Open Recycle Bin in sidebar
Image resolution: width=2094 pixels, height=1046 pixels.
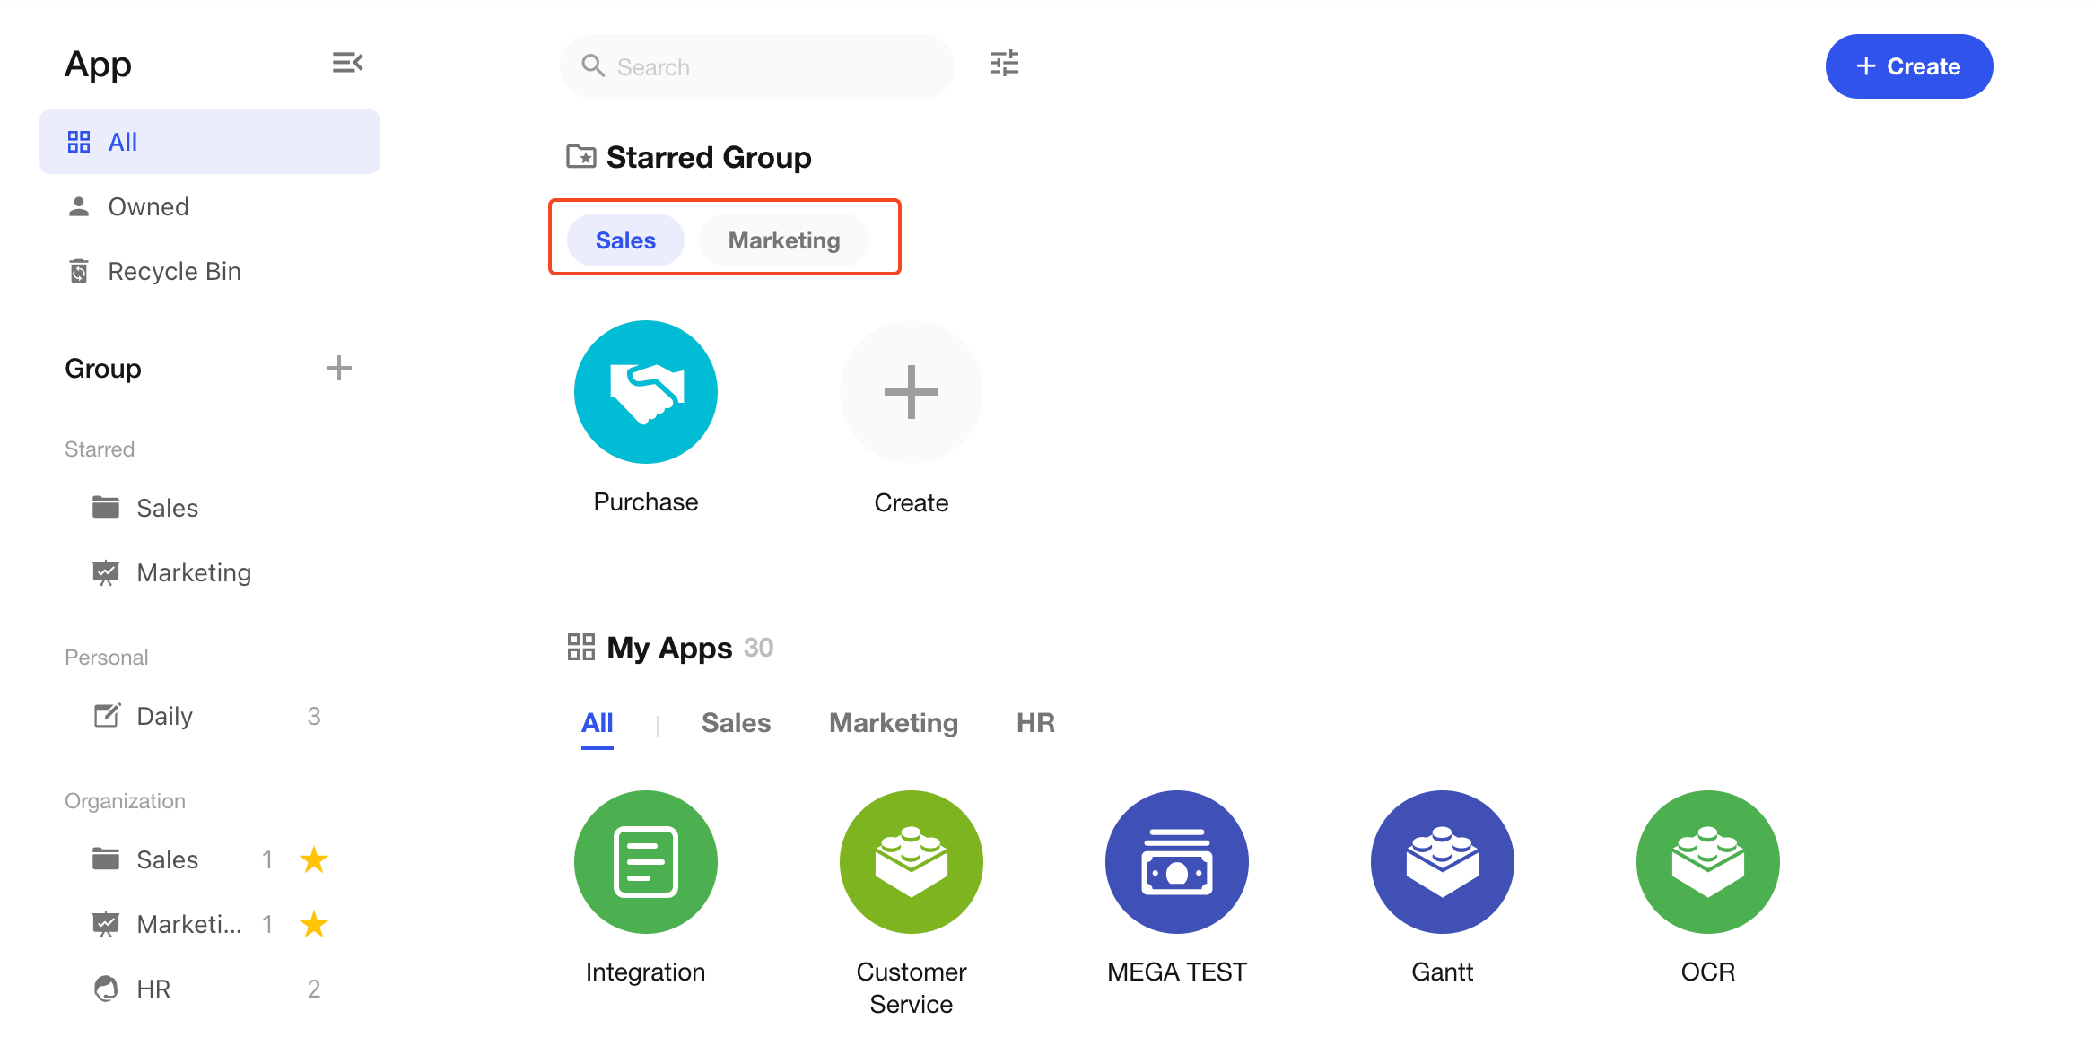coord(174,271)
